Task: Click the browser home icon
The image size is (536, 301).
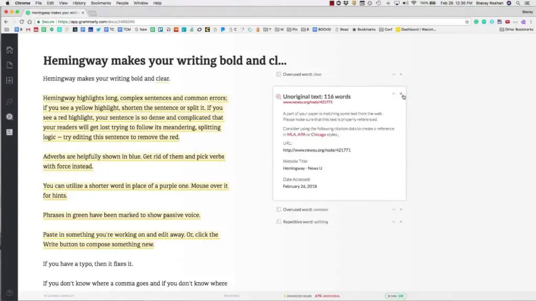Action: point(29,21)
